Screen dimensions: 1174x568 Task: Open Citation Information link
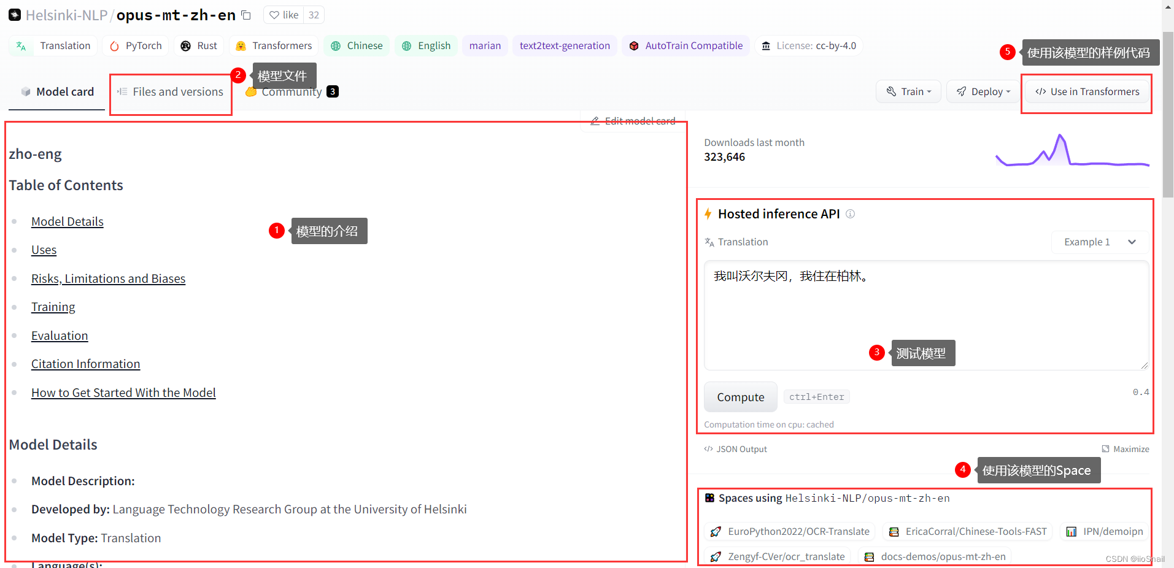point(86,364)
